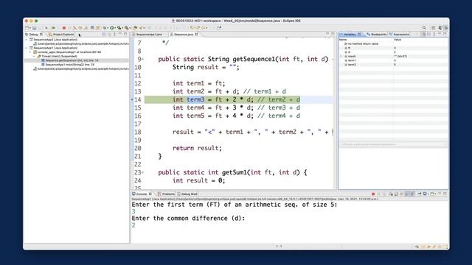Click the Step Over icon in toolbar
This screenshot has height=265, width=472.
coord(80,28)
